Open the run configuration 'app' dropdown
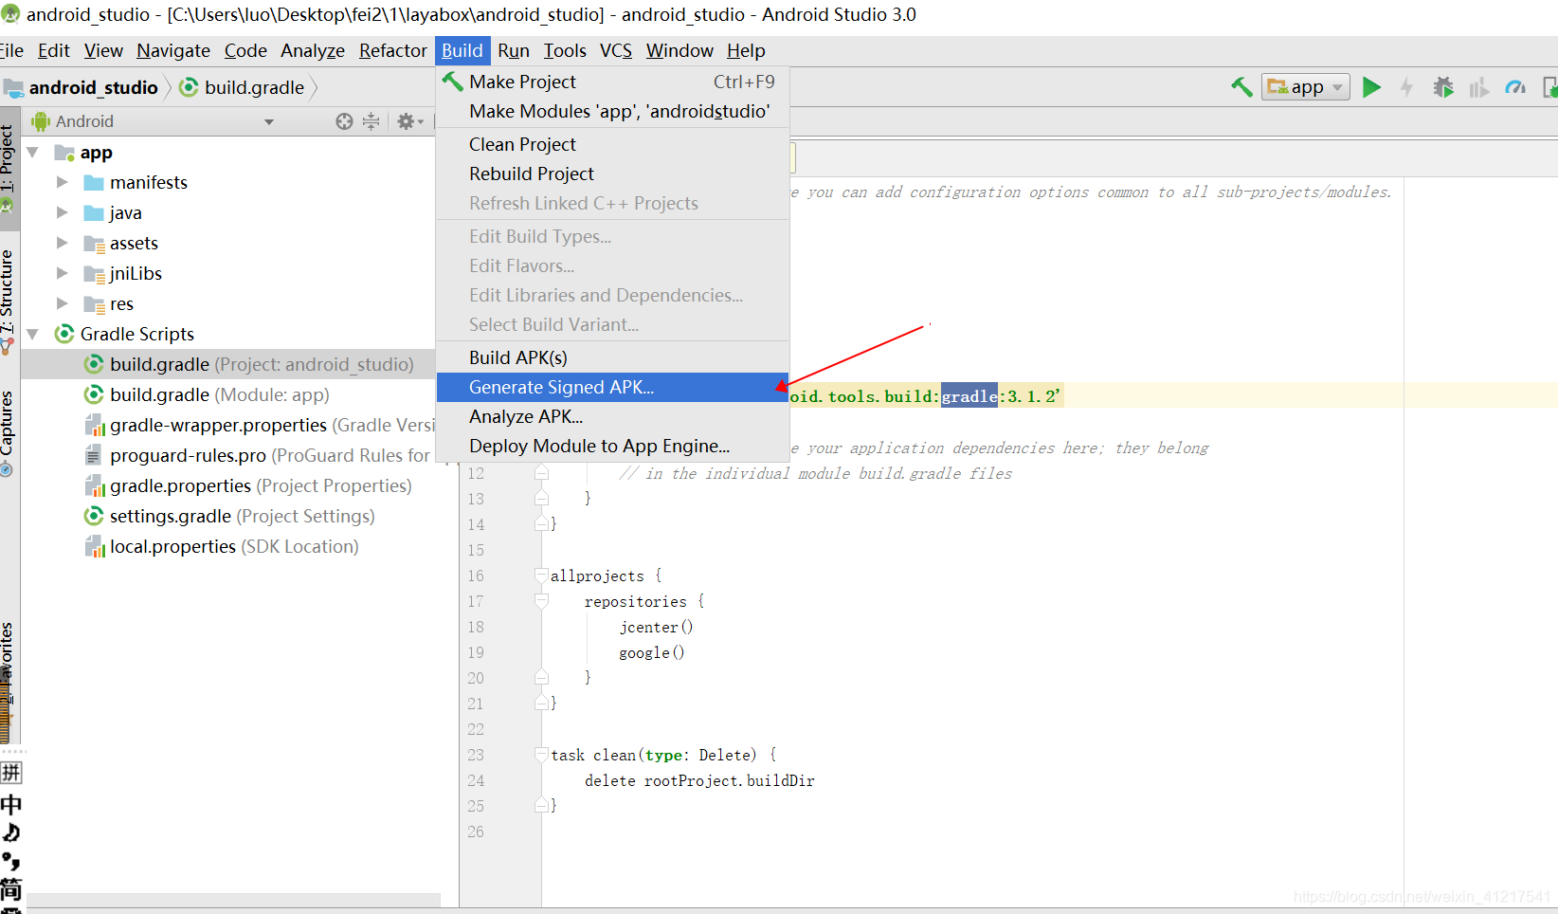1558x914 pixels. pyautogui.click(x=1306, y=87)
